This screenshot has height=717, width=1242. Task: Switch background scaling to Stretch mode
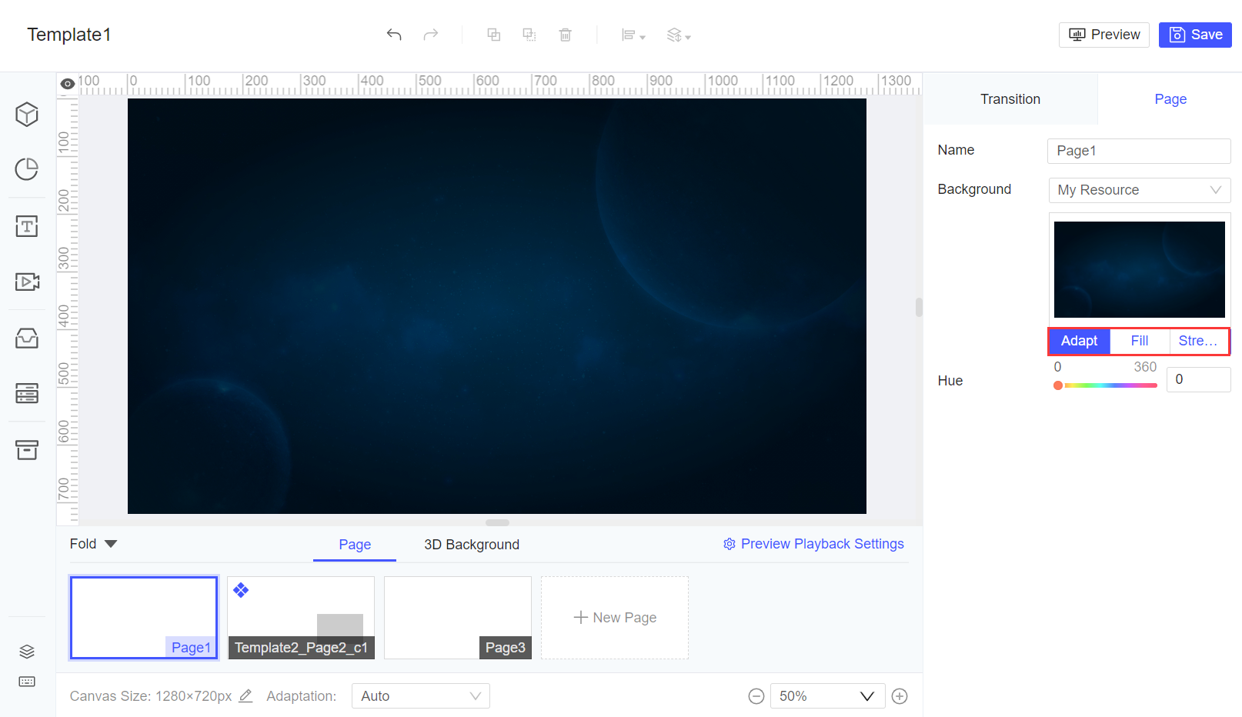(1197, 341)
